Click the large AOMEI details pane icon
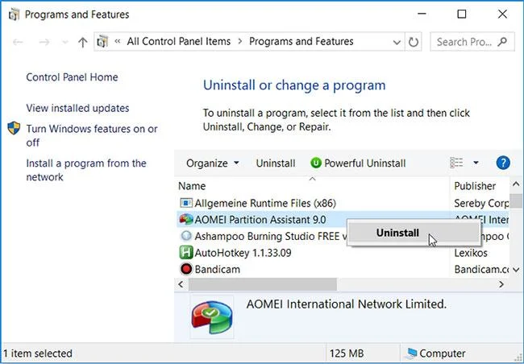 [x=212, y=317]
